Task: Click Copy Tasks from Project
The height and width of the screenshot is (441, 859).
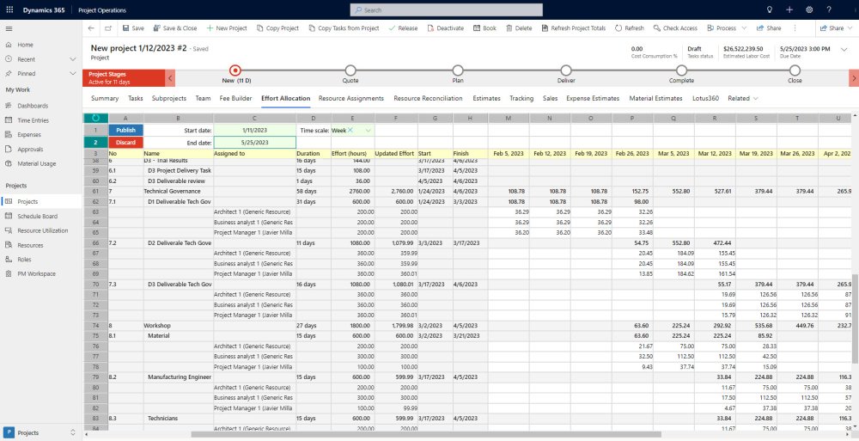Action: [x=344, y=28]
